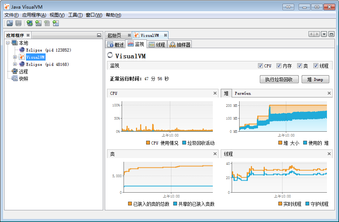339x222 pixels.
Task: Open the 抽样器 tab
Action: [x=180, y=44]
